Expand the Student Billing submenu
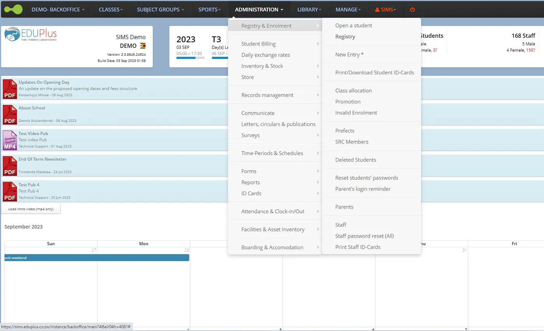Screen dimensions: 544x331 tap(258, 44)
